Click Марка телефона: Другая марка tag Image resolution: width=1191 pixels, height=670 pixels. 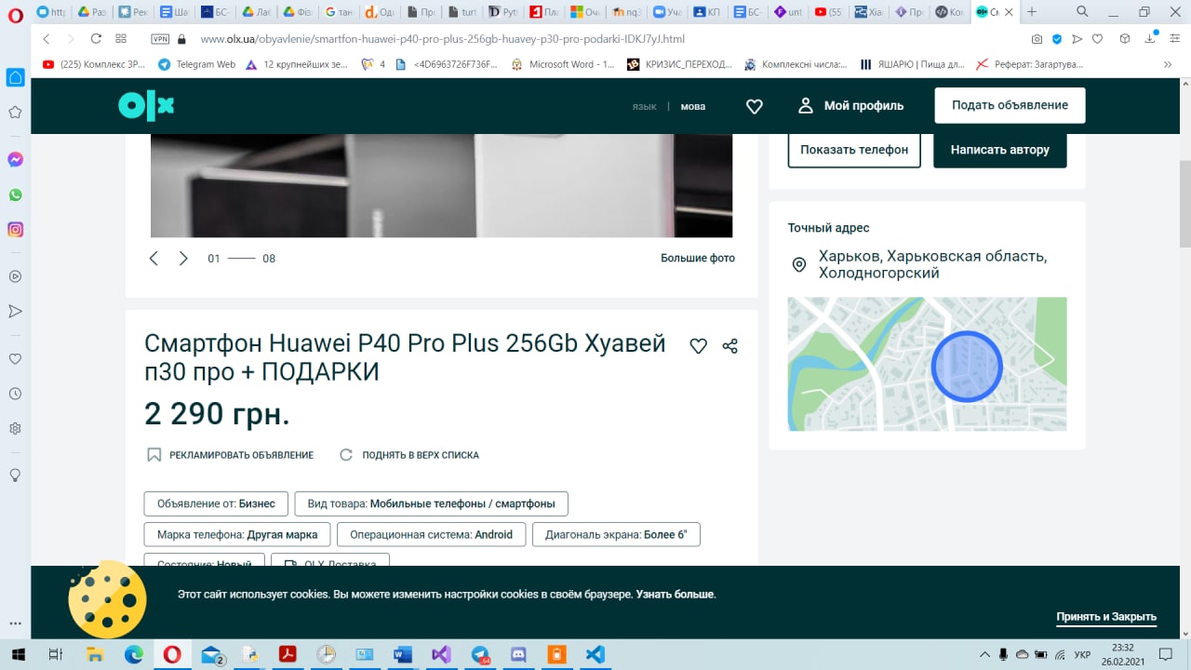(237, 534)
